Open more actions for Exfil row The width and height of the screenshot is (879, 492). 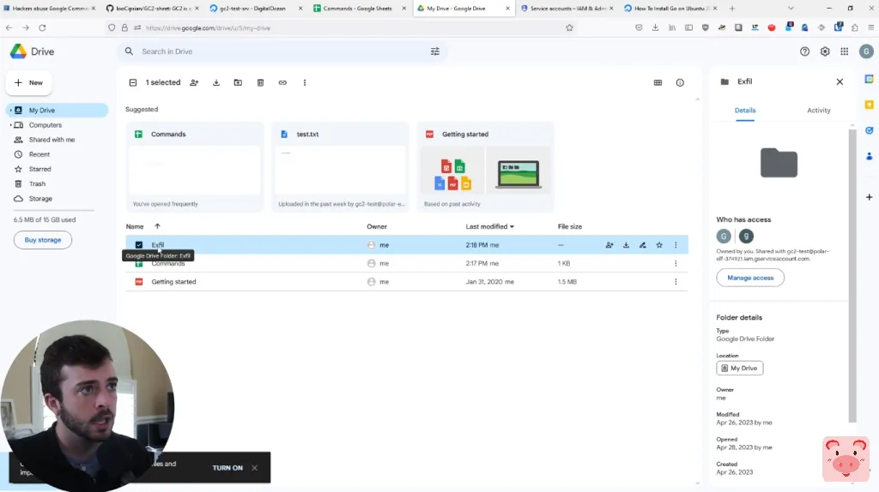676,244
